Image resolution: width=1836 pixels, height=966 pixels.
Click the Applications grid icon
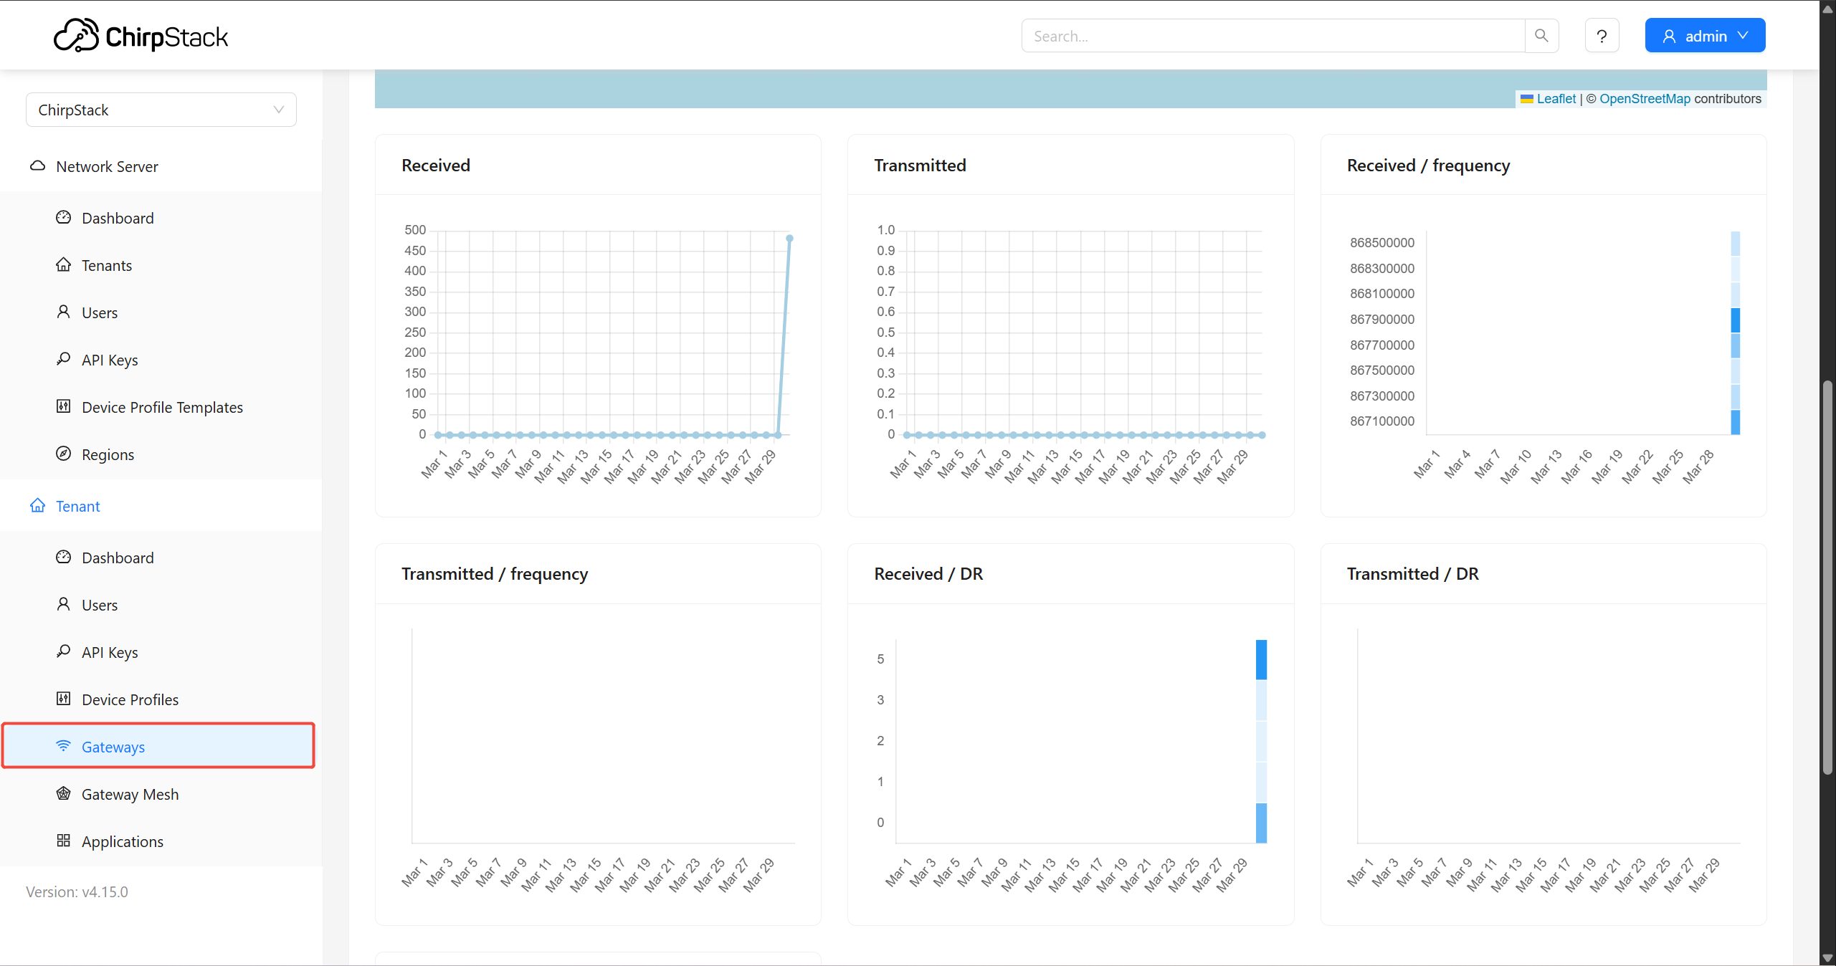64,841
